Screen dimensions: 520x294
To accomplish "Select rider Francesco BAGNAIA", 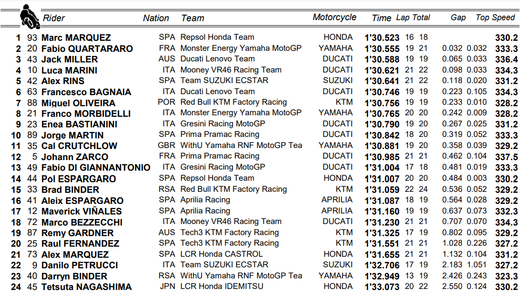I will [x=86, y=92].
